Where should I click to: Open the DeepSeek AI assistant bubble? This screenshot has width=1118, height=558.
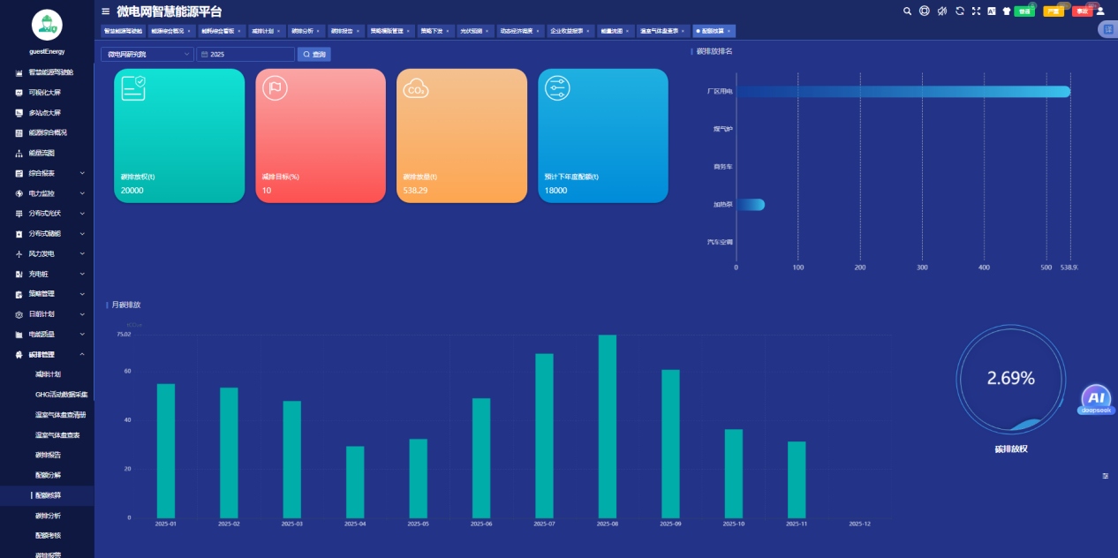click(x=1096, y=398)
